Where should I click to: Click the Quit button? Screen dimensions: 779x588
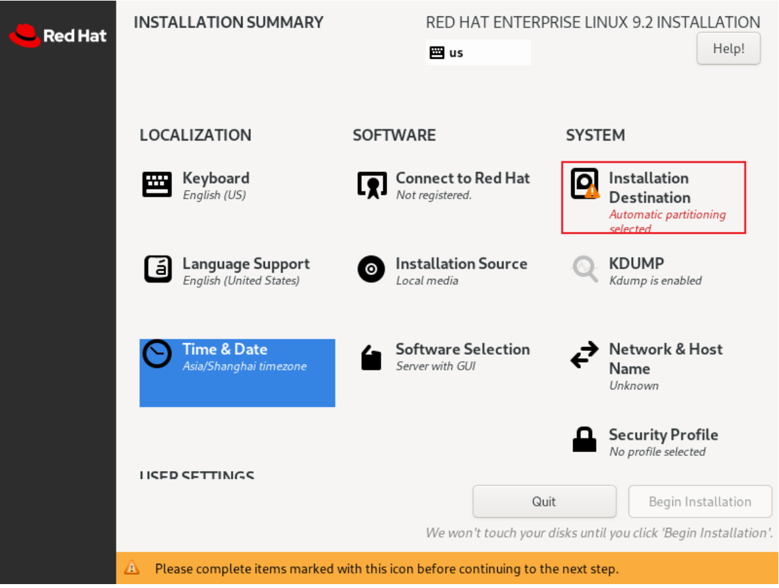coord(544,502)
